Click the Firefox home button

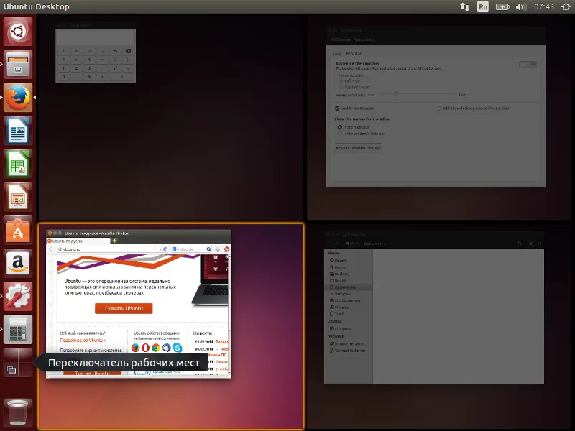226,249
